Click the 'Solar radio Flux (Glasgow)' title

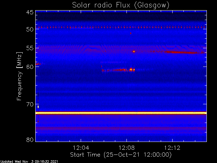(121, 5)
